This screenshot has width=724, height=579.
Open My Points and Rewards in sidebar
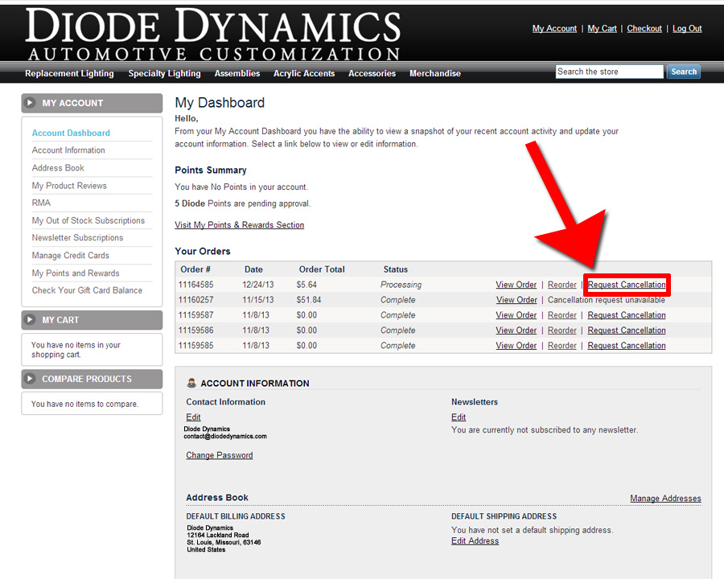(x=76, y=273)
